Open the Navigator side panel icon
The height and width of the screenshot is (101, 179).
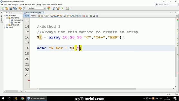1,19
